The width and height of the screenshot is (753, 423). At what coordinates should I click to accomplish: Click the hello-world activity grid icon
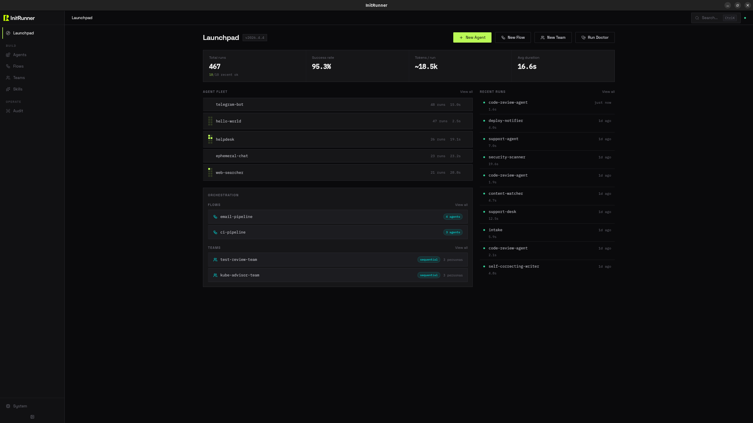(x=210, y=121)
